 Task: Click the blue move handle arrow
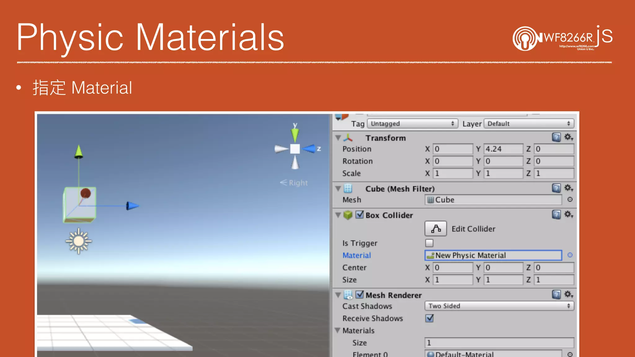tap(132, 206)
